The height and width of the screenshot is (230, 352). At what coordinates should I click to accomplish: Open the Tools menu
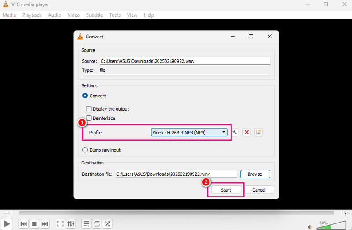click(x=115, y=15)
